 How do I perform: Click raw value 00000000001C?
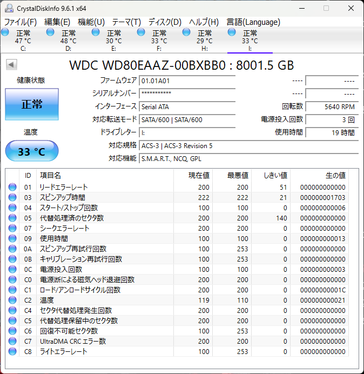click(x=323, y=290)
